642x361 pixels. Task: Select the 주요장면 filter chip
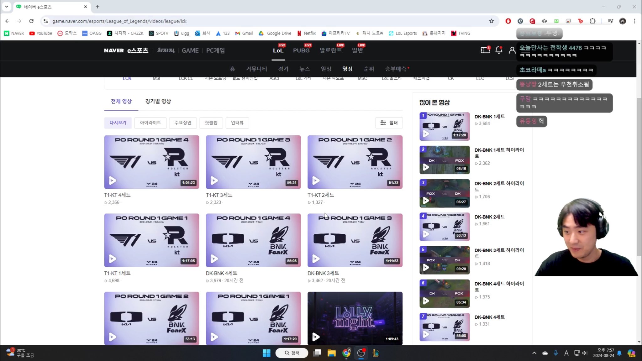183,123
